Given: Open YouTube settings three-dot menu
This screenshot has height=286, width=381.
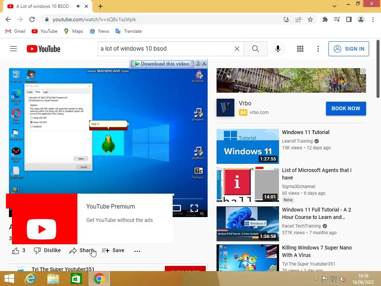Looking at the screenshot, I should tap(318, 49).
